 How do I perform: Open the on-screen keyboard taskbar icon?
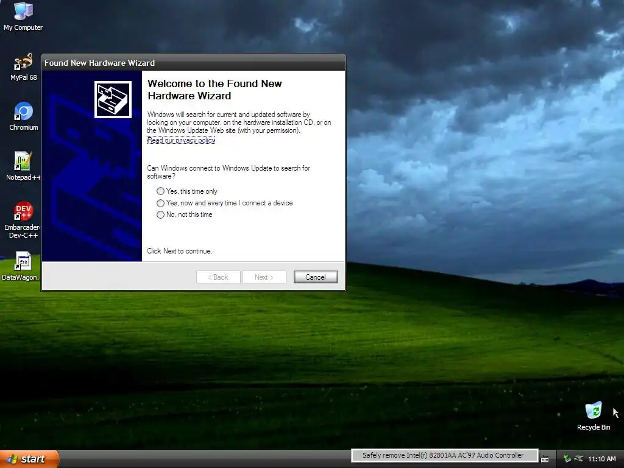coord(545,459)
